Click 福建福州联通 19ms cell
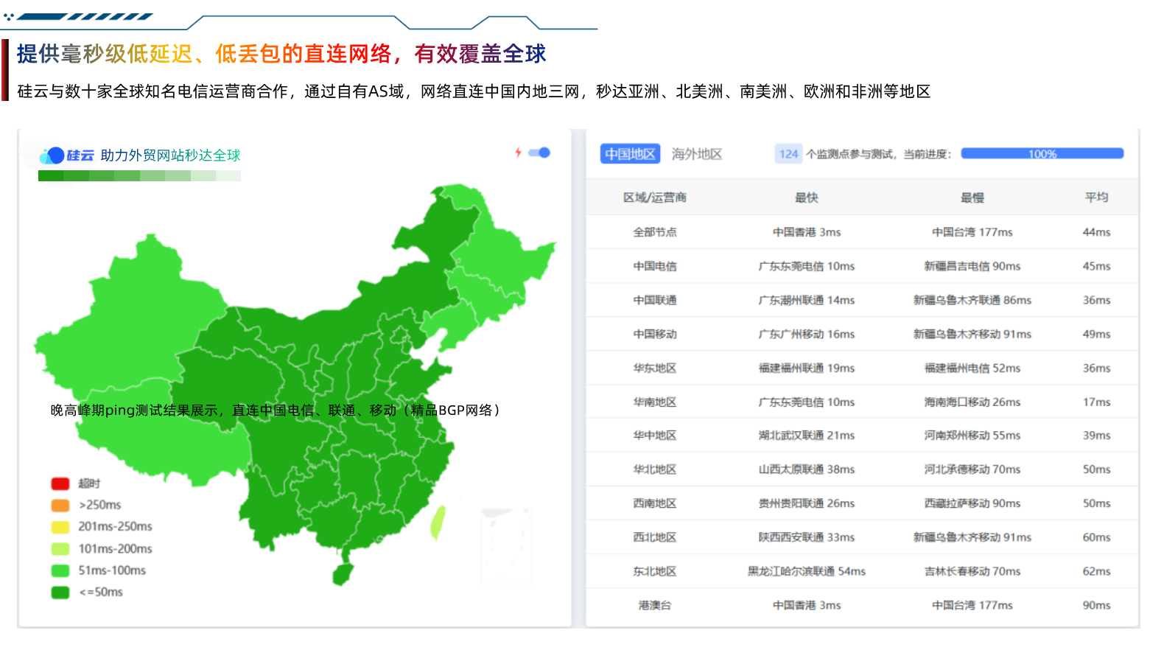This screenshot has height=650, width=1164. tap(806, 368)
